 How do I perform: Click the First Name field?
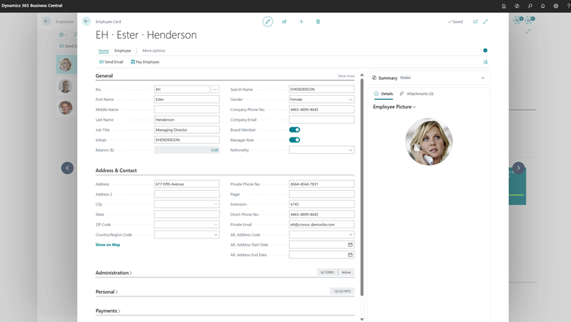pos(187,100)
